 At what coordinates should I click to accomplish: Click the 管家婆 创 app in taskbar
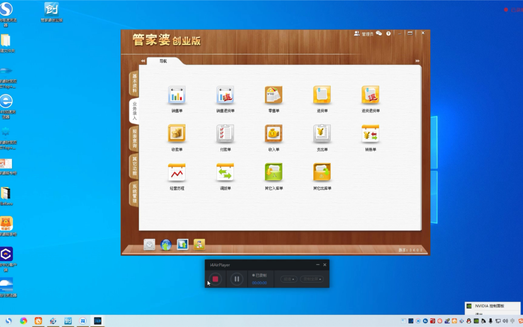tap(68, 321)
